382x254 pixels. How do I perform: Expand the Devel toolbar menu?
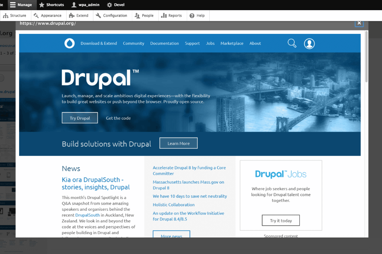(x=115, y=5)
